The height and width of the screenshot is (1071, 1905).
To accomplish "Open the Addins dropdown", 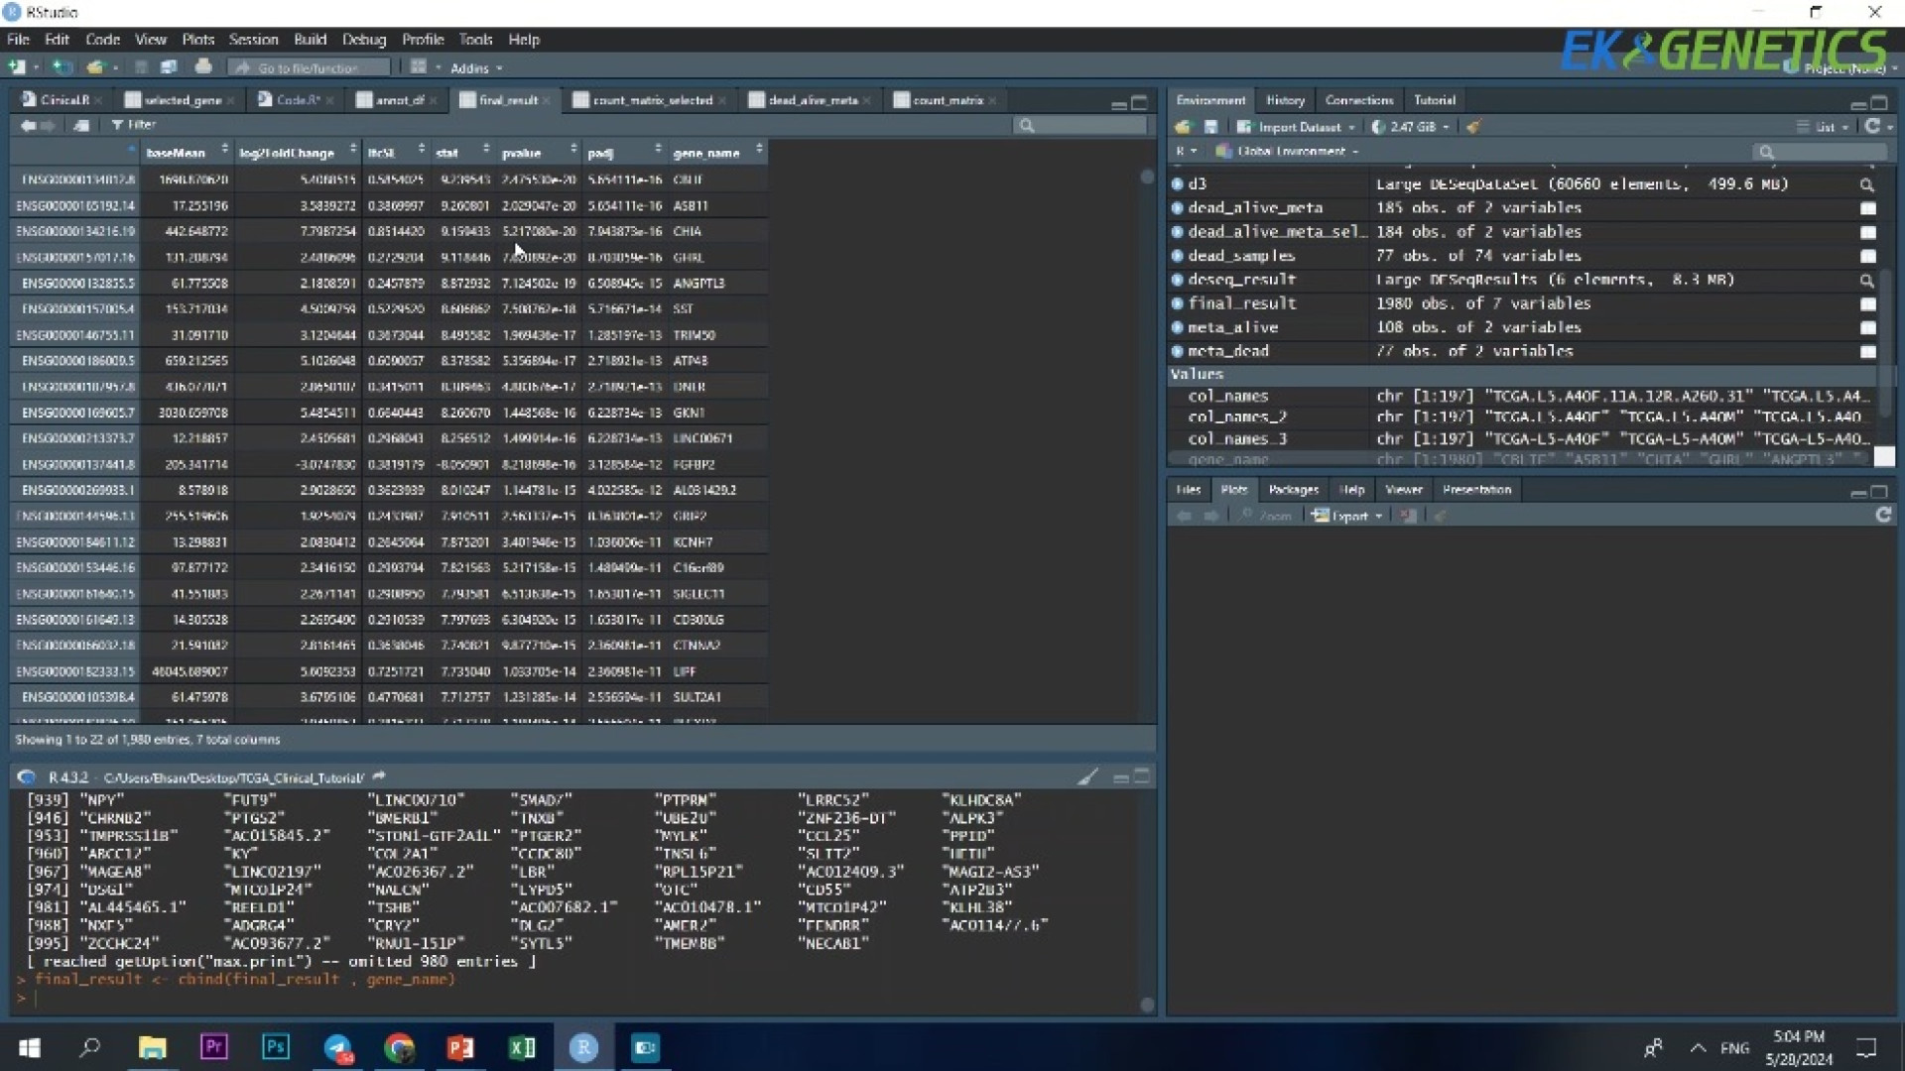I will tap(476, 68).
